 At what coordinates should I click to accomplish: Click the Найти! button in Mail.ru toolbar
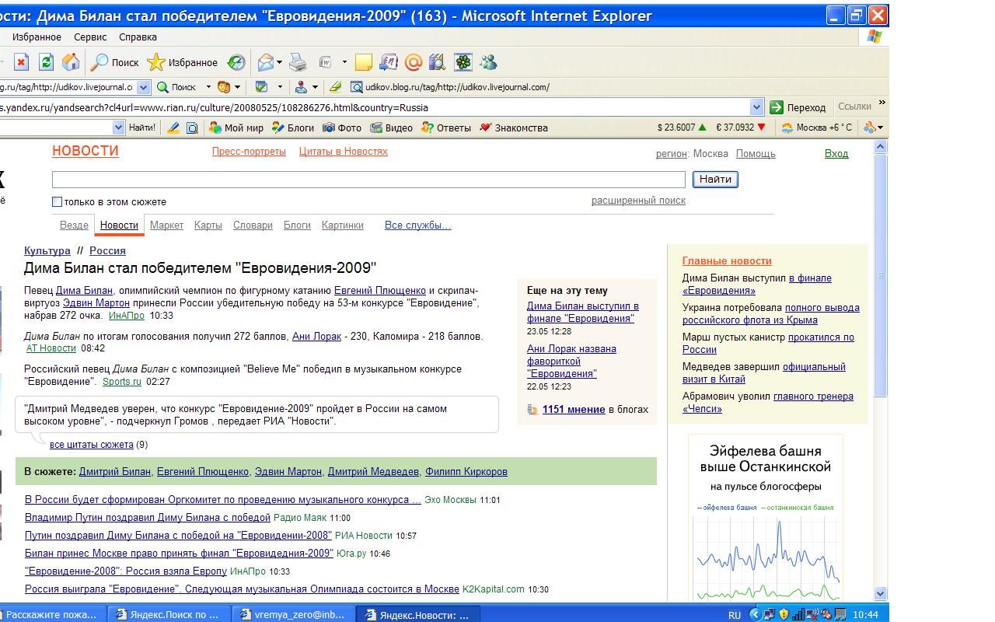141,128
